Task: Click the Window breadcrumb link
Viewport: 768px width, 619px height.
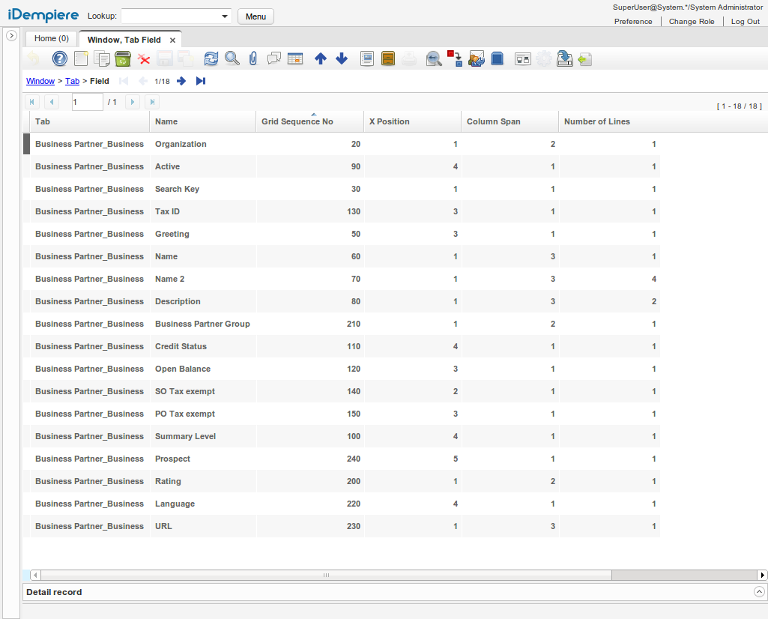Action: [40, 81]
